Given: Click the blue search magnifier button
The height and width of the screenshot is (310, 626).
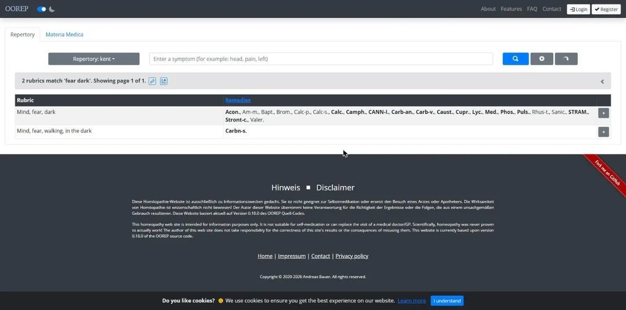Looking at the screenshot, I should [x=515, y=59].
